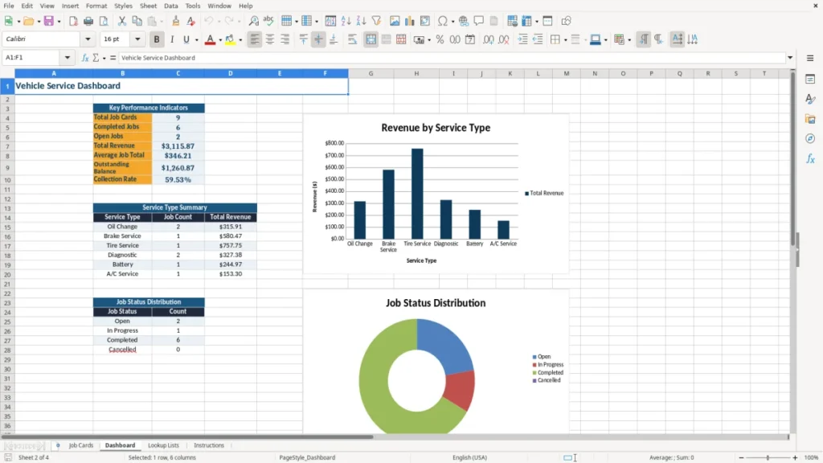Toggle Align Left for the cell
The image size is (823, 463).
coord(255,39)
